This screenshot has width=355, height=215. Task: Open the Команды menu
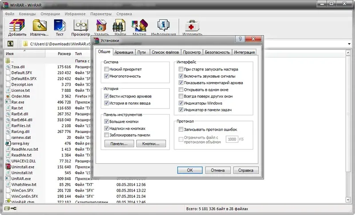pos(27,14)
